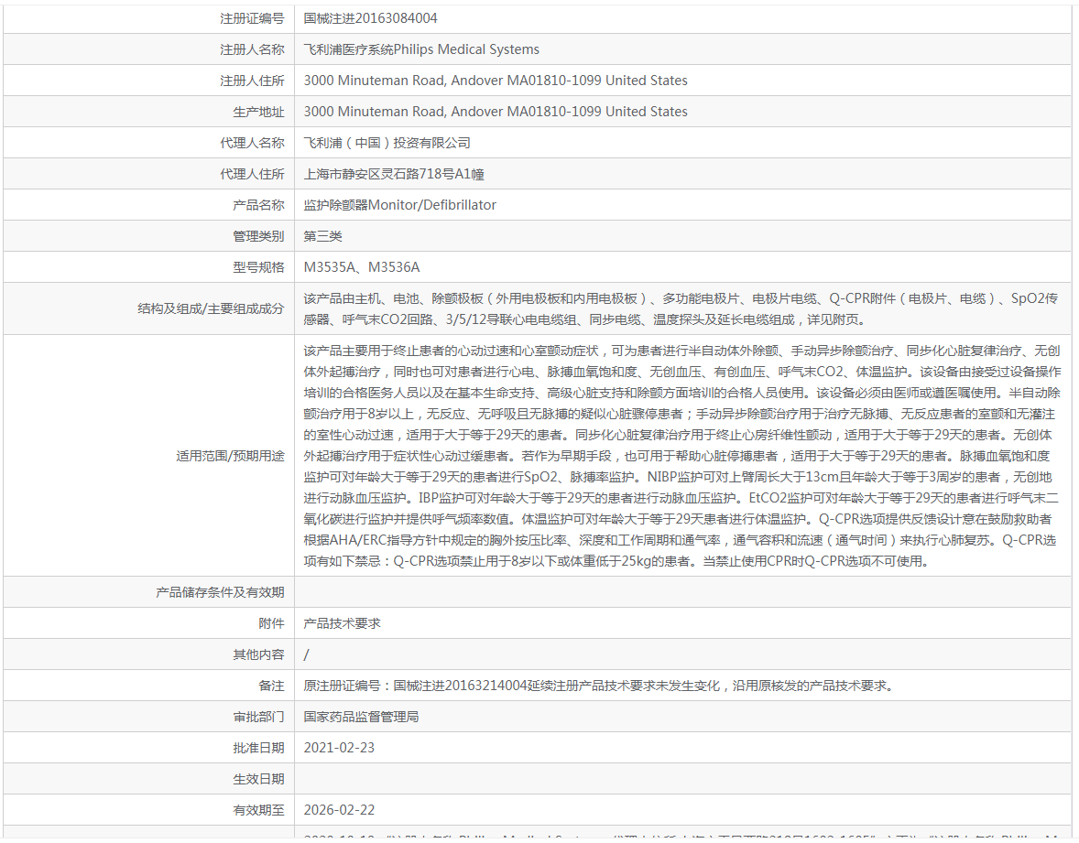The height and width of the screenshot is (843, 1079).
Task: Click the 产品储存条件及有效期 label
Action: pos(220,593)
